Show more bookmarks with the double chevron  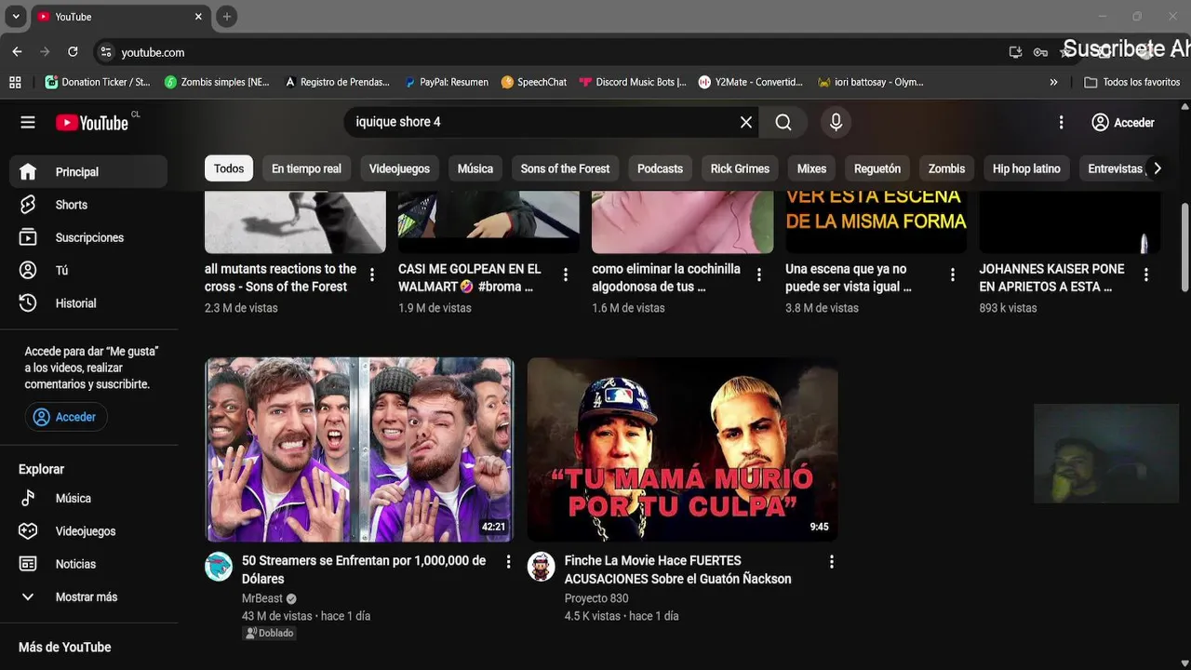tap(1053, 82)
